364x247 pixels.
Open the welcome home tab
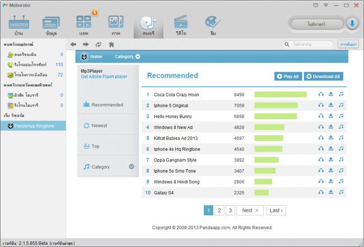(x=19, y=25)
